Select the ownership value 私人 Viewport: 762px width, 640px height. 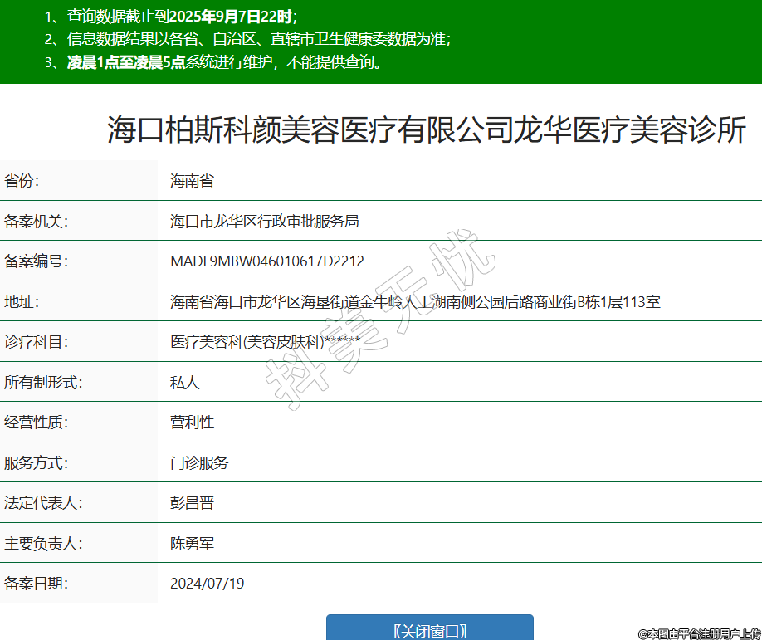[184, 383]
